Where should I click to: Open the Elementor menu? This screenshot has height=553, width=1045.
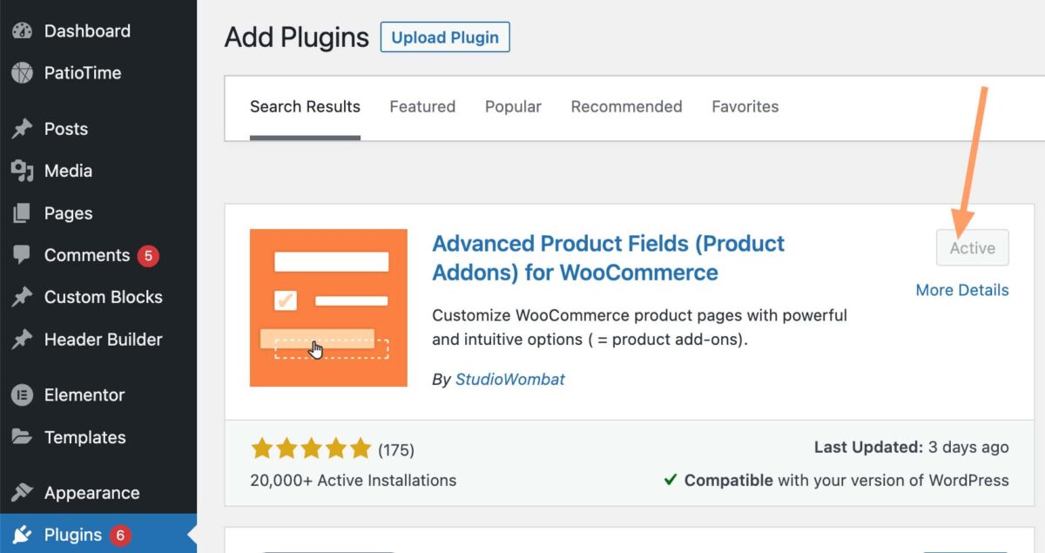point(84,395)
